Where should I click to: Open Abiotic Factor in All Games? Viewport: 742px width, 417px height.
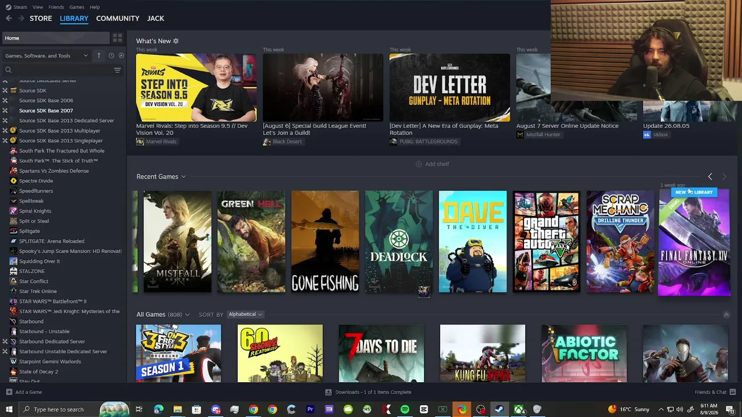coord(584,353)
